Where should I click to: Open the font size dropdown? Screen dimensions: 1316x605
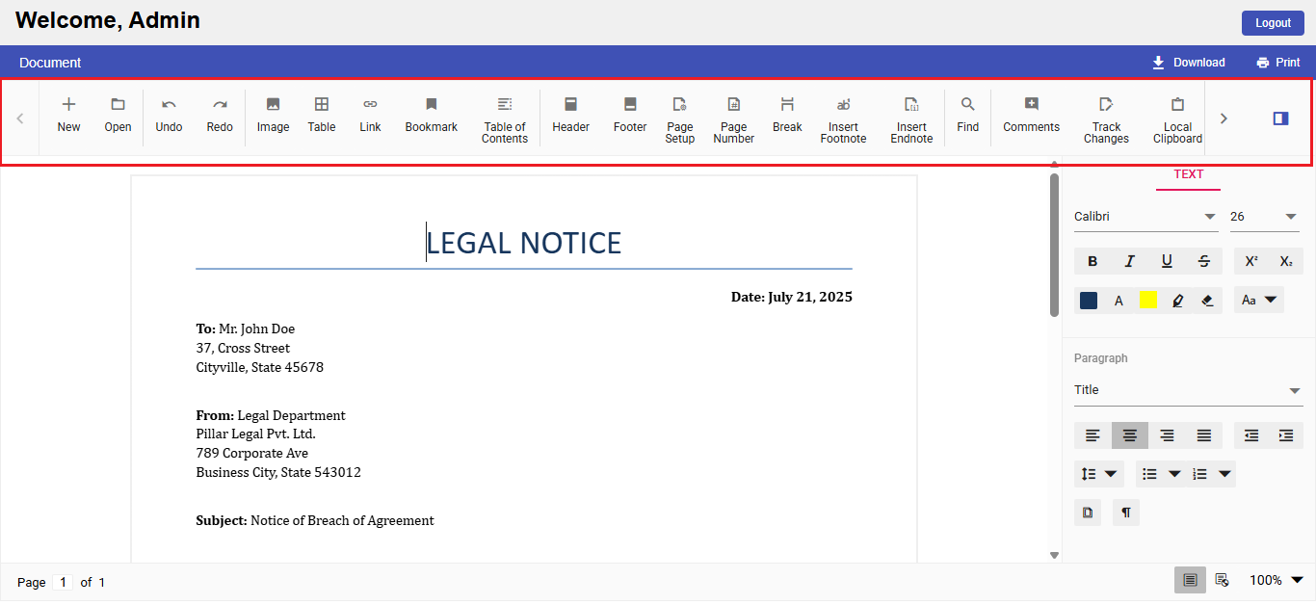tap(1264, 216)
